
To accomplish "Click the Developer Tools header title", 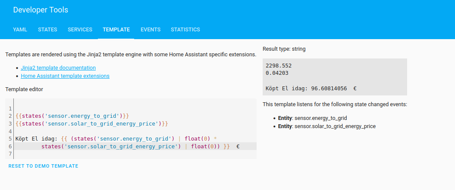I will click(x=41, y=10).
